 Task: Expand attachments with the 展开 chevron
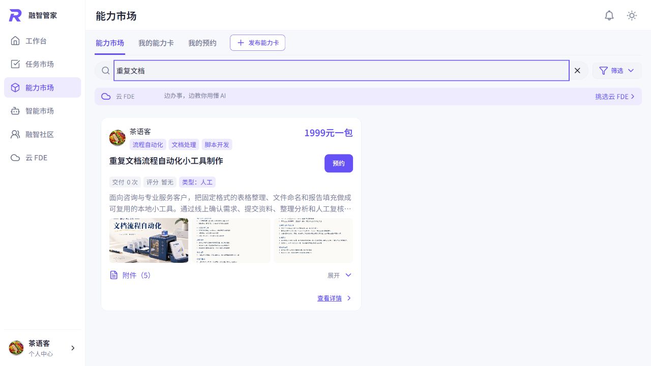pos(348,275)
